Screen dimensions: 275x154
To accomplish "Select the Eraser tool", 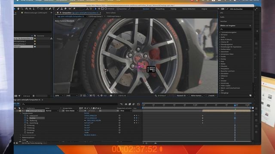I will point(65,9).
